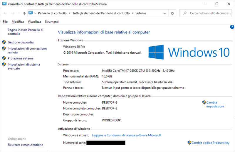Open address bar history dropdown

coord(164,13)
